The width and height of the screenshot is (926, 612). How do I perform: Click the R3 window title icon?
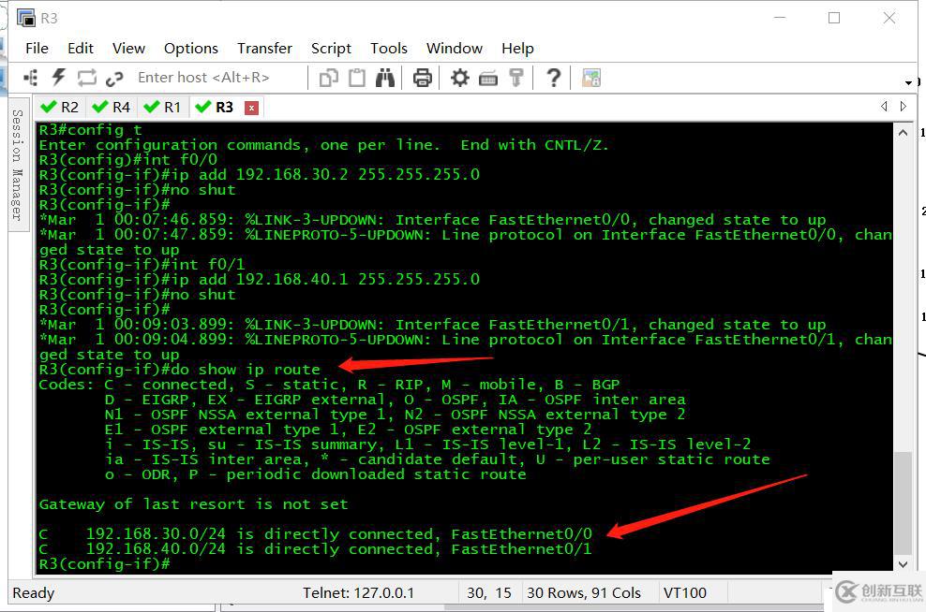[26, 19]
